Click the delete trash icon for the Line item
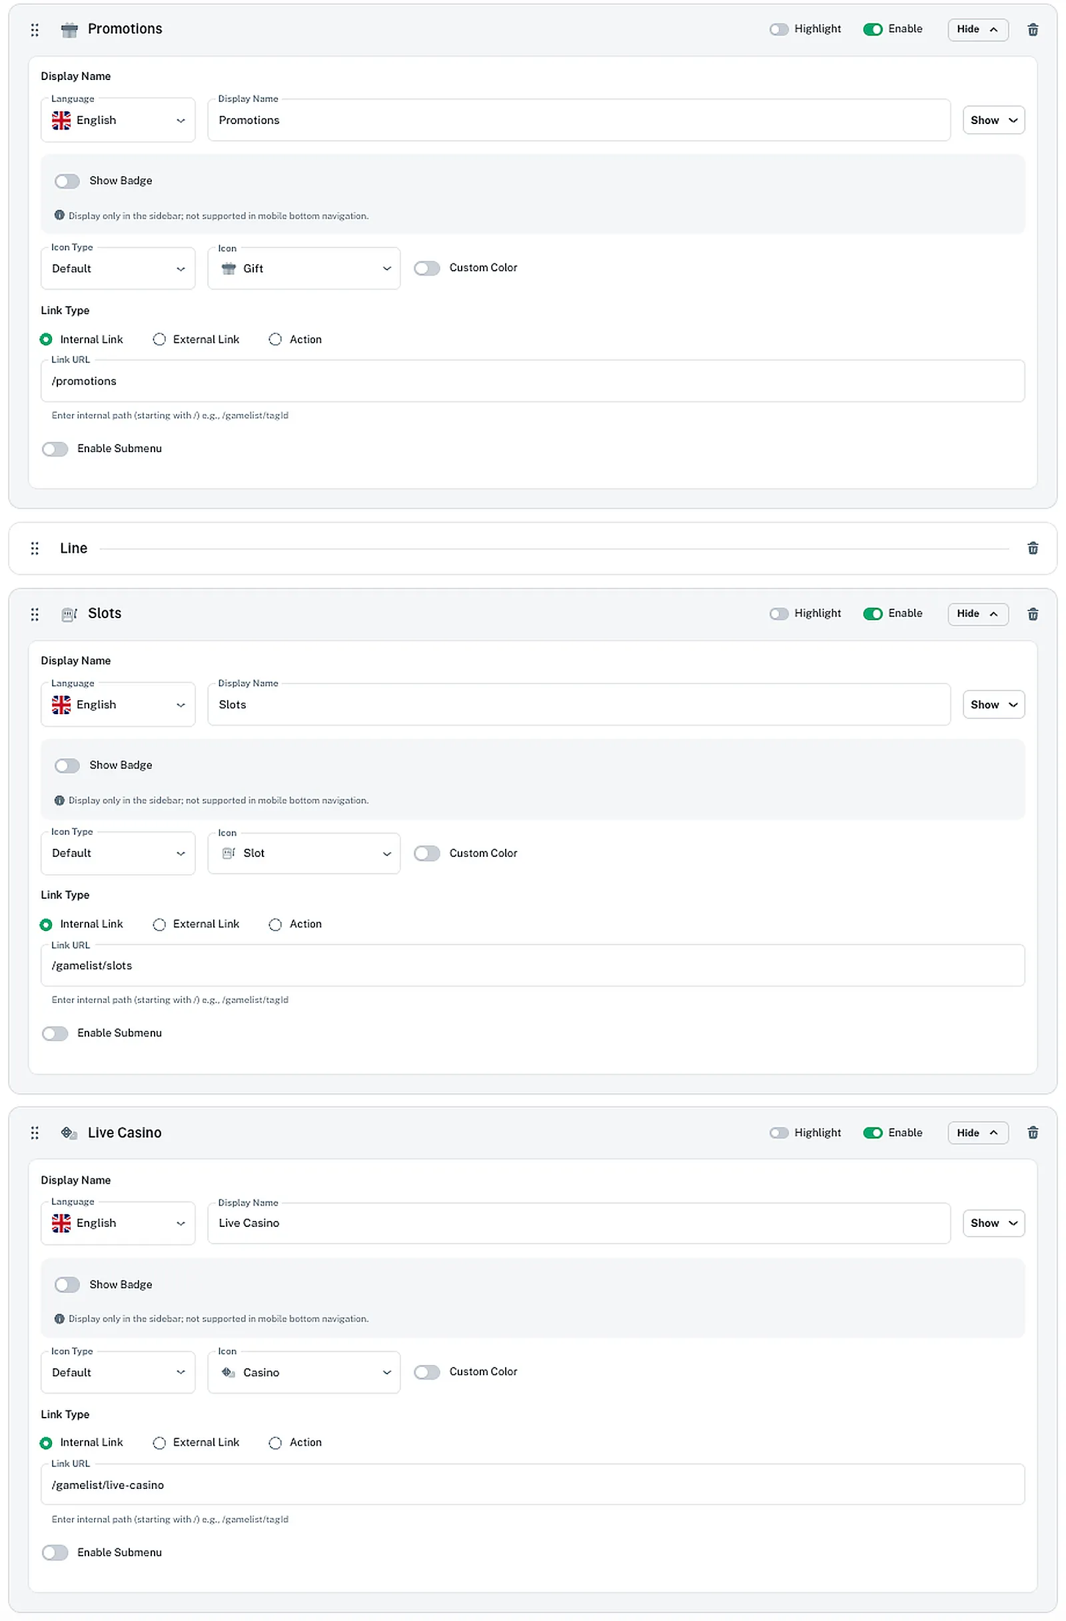 tap(1033, 547)
